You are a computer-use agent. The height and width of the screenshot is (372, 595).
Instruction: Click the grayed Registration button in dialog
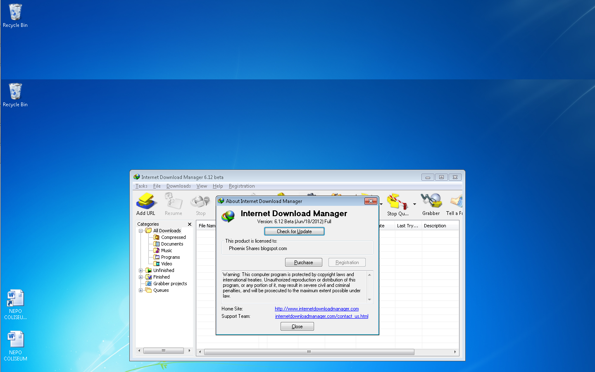[x=347, y=262]
